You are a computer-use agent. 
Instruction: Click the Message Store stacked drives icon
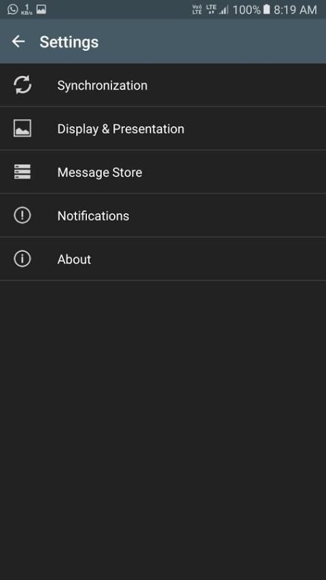pyautogui.click(x=22, y=172)
